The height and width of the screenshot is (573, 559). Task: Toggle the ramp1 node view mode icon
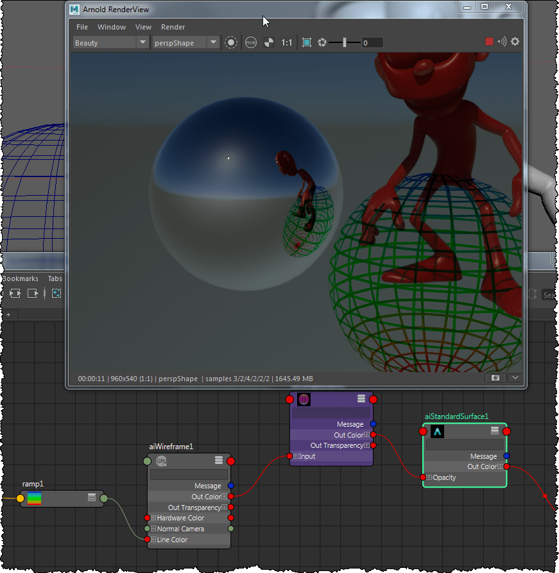[92, 498]
